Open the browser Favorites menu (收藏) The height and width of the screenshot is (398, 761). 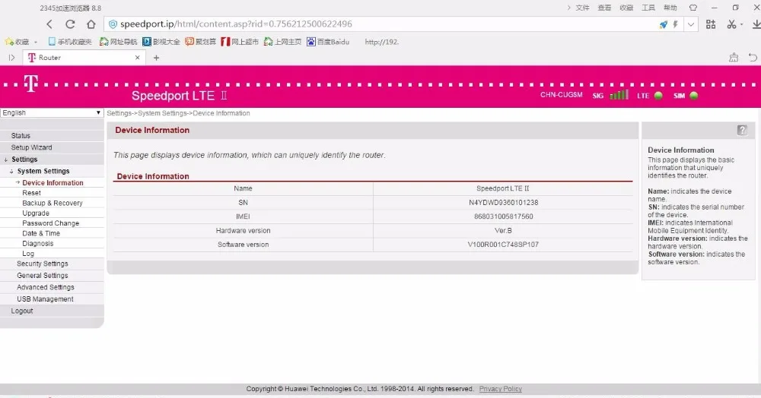pos(626,8)
